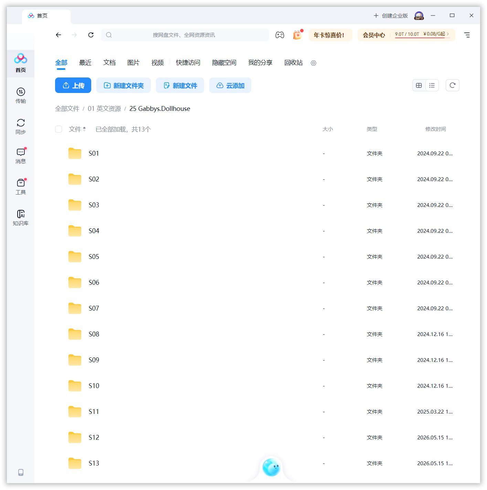The image size is (487, 490).
Task: Select the S02 folder name
Action: [94, 179]
